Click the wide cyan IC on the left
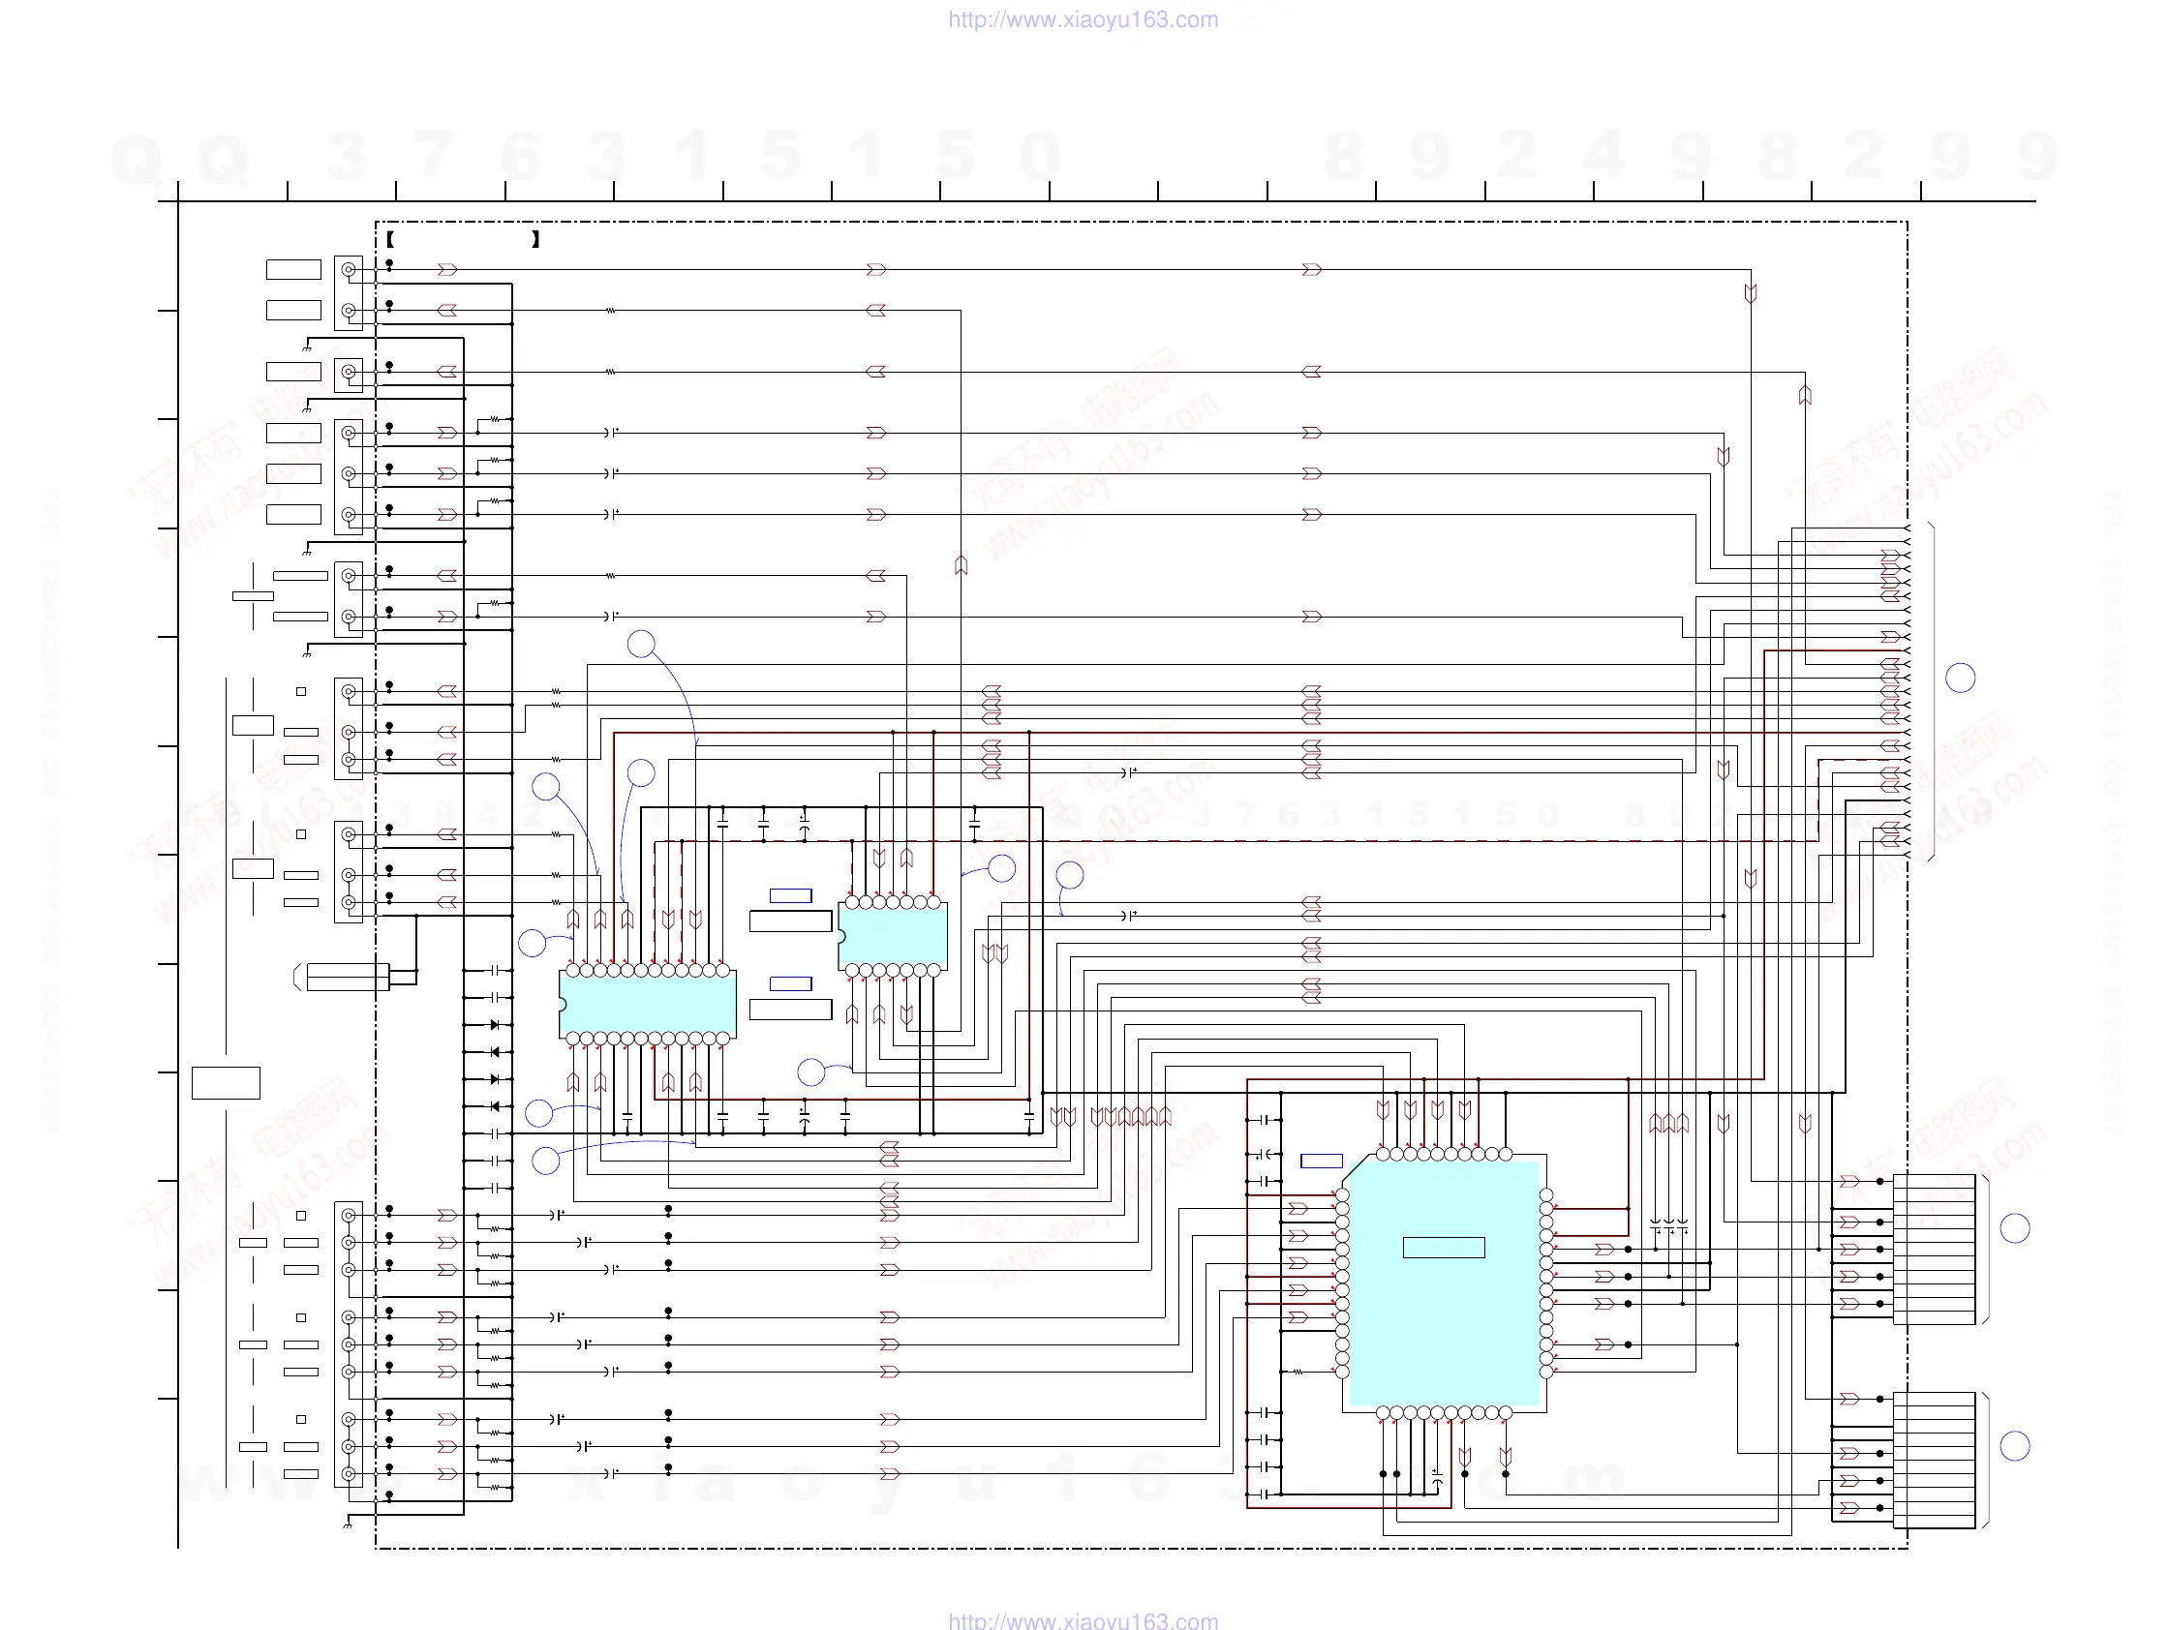 [648, 1004]
